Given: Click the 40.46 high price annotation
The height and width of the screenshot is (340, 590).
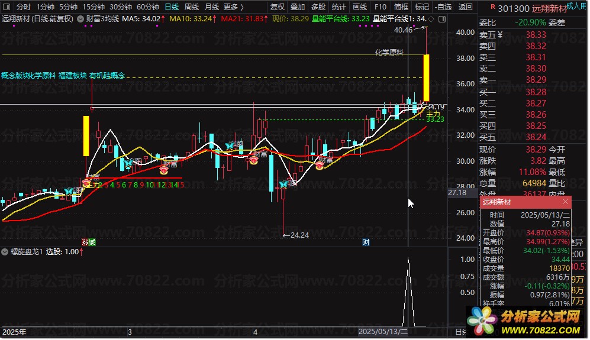Looking at the screenshot, I should click(404, 30).
